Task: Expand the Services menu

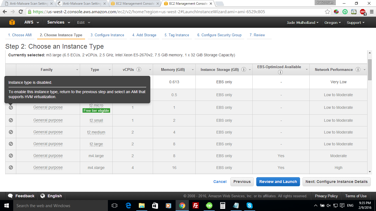Action: [59, 23]
